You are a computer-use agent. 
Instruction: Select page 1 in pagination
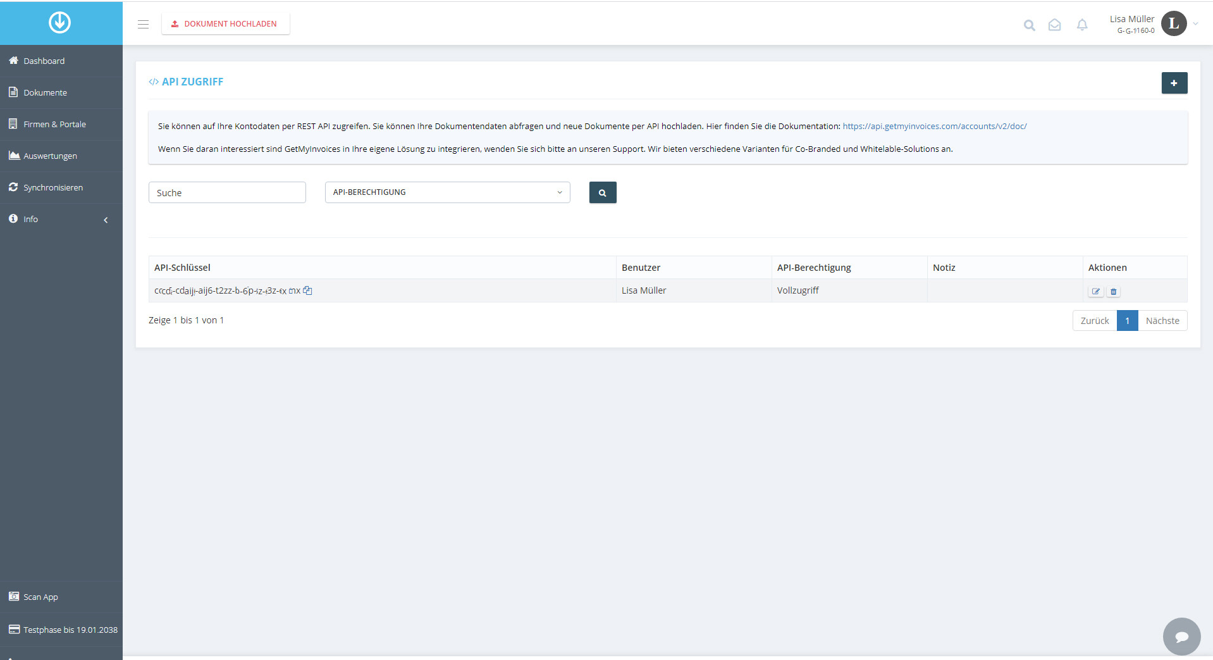pyautogui.click(x=1128, y=321)
